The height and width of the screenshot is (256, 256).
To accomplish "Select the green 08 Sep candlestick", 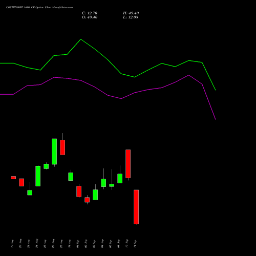I will [120, 178].
